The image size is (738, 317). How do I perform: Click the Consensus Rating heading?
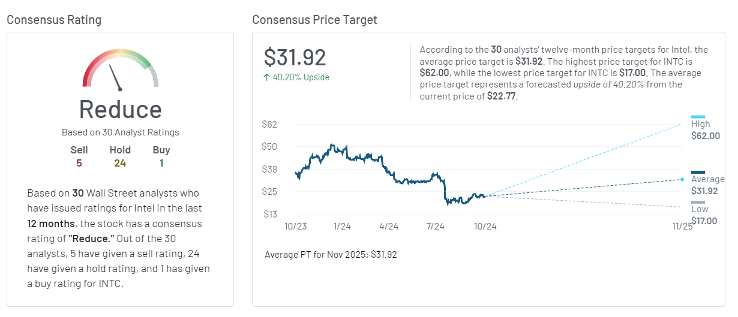pyautogui.click(x=54, y=20)
